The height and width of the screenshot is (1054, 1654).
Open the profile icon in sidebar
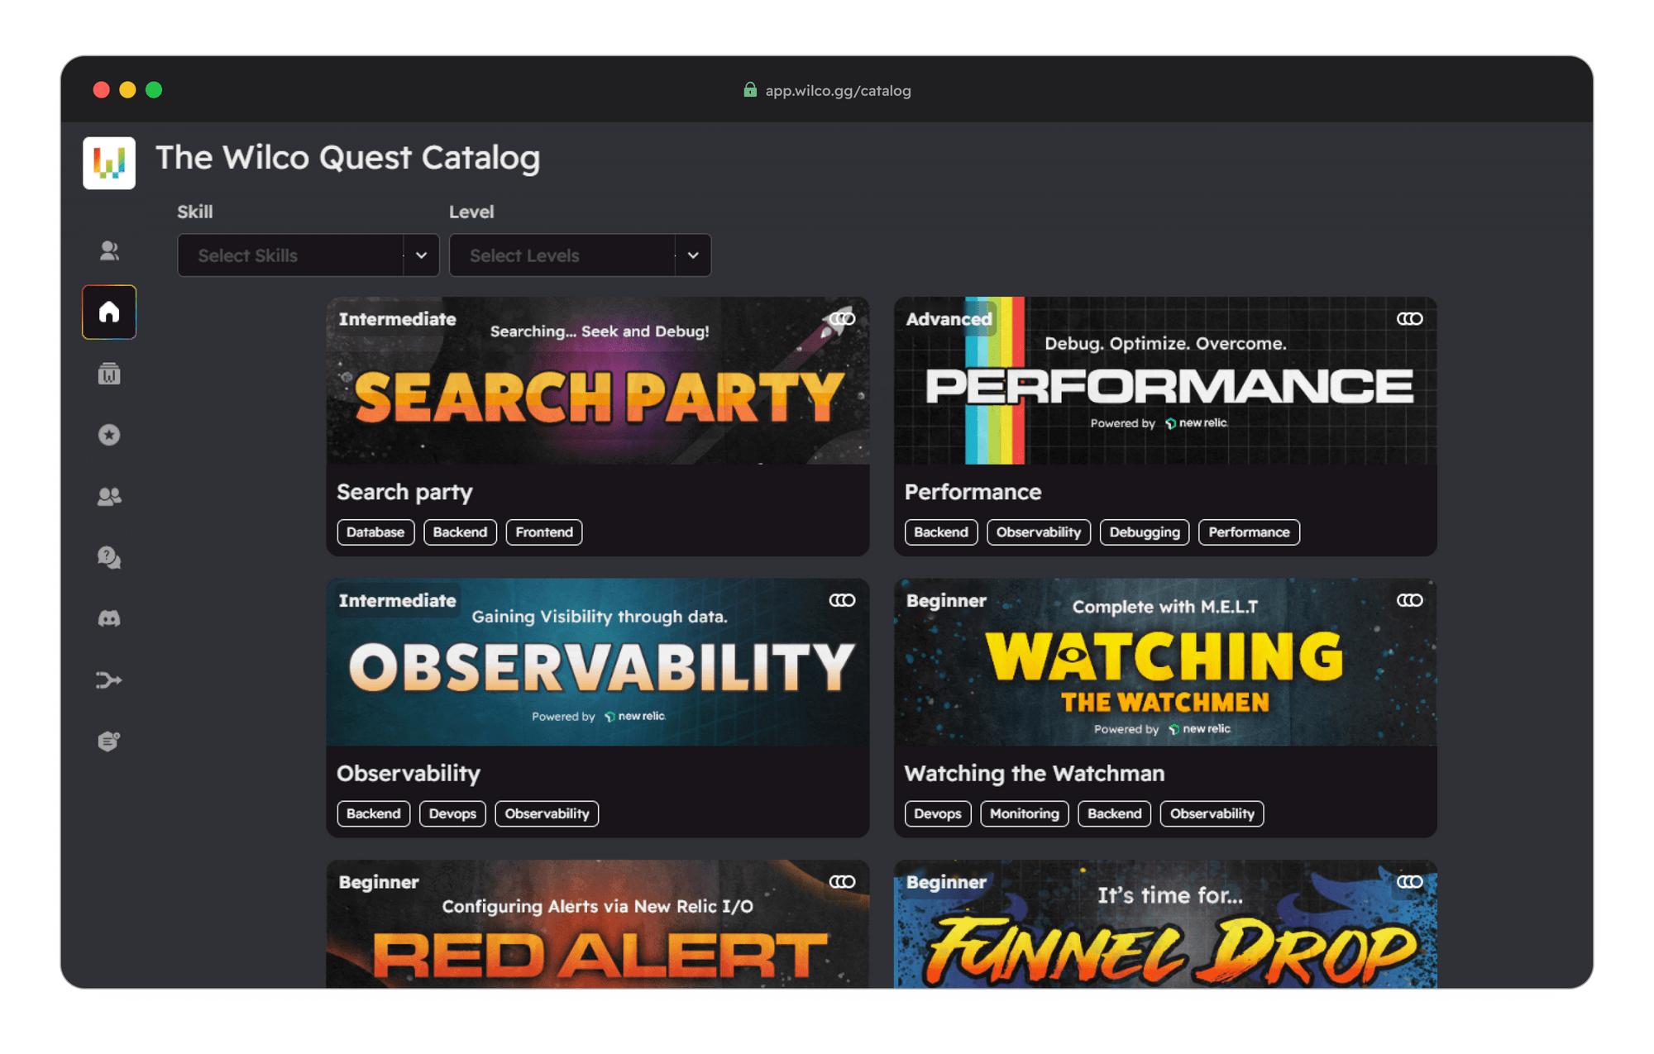click(x=109, y=250)
